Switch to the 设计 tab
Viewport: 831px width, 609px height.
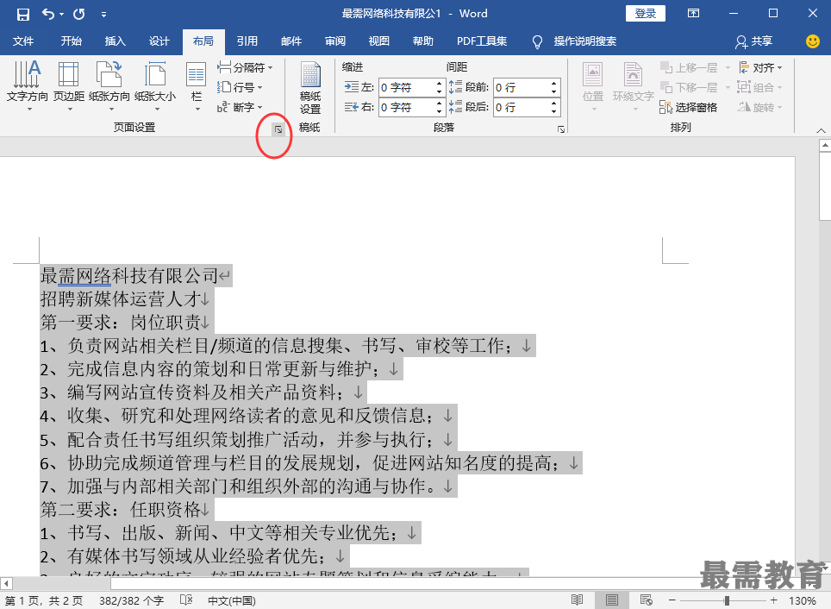(159, 41)
